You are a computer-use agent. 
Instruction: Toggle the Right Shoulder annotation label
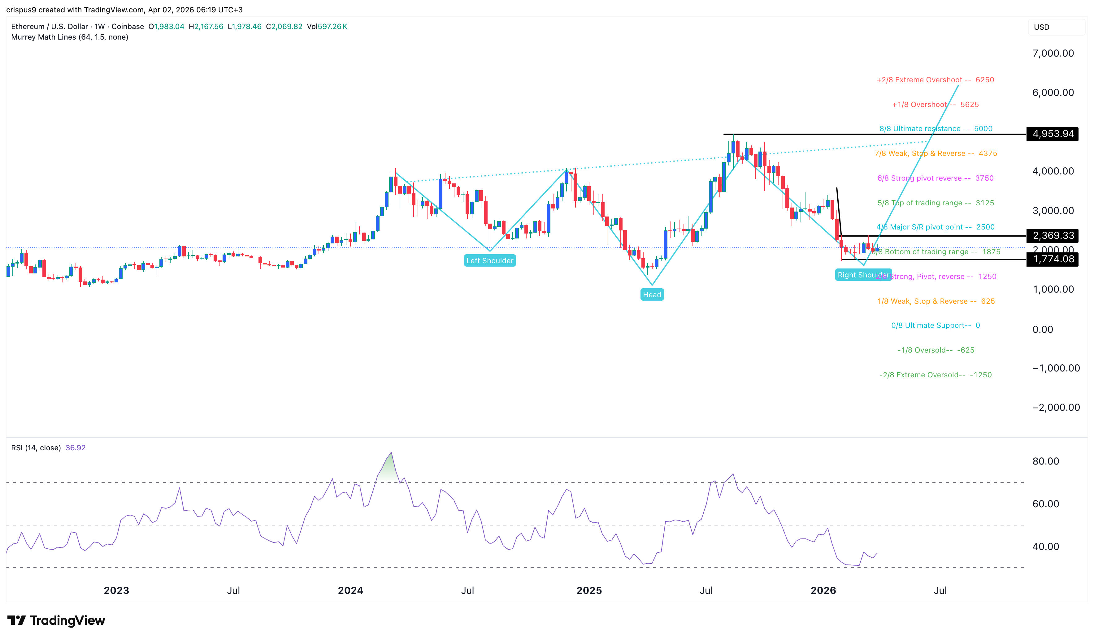pos(863,275)
